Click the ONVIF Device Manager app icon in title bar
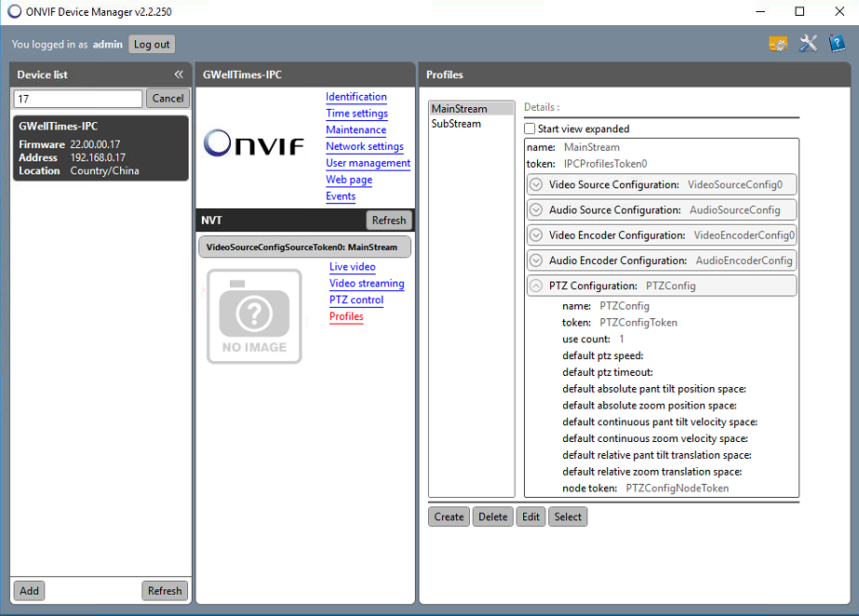This screenshot has height=616, width=859. (x=14, y=11)
